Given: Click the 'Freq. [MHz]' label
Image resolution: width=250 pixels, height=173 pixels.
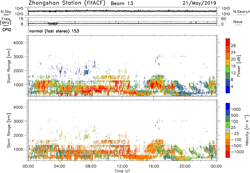Looking at the screenshot, I should (6, 21).
